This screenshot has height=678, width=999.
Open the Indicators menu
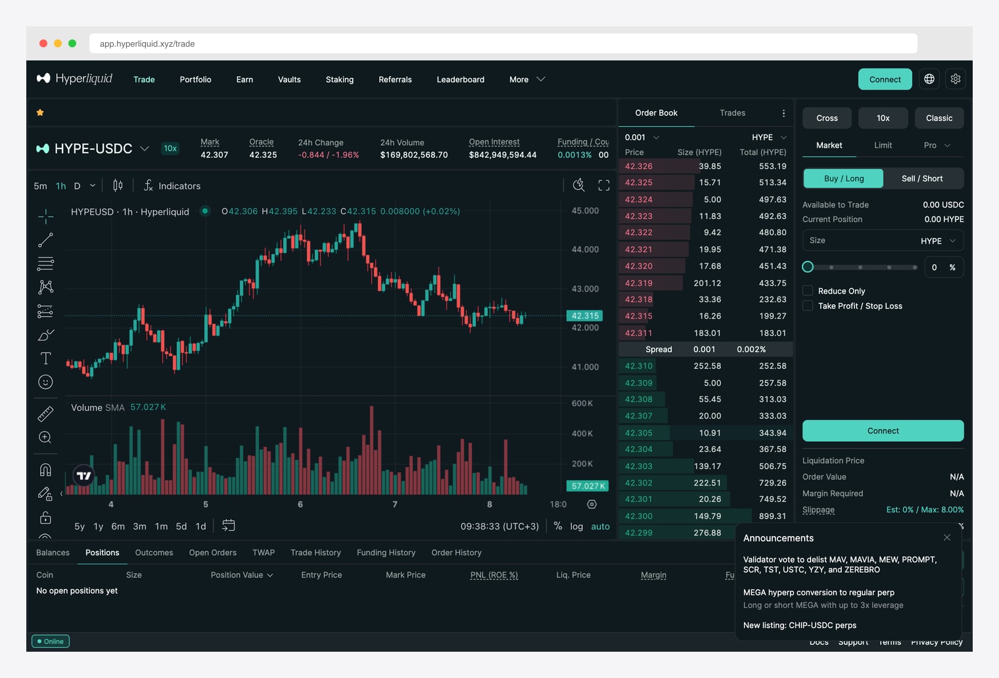coord(172,186)
